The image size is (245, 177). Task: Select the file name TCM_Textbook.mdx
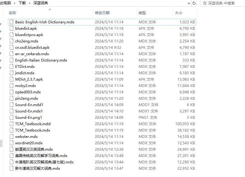(x=33, y=130)
